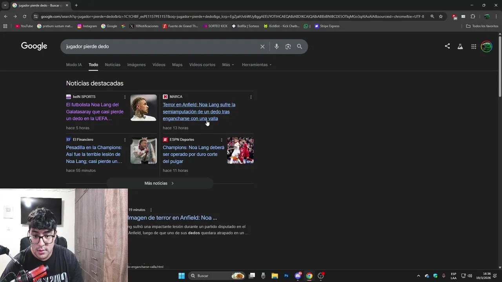Open the Vídeos cortos tab
Viewport: 502px width, 282px height.
[x=202, y=65]
